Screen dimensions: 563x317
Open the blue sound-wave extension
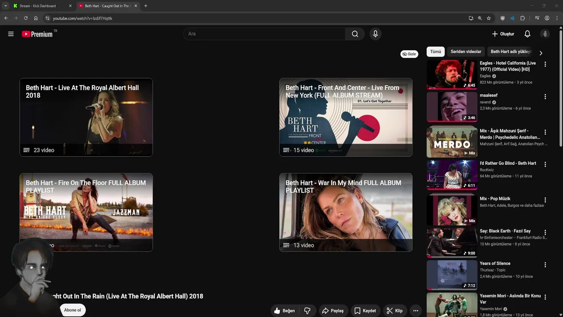512,18
